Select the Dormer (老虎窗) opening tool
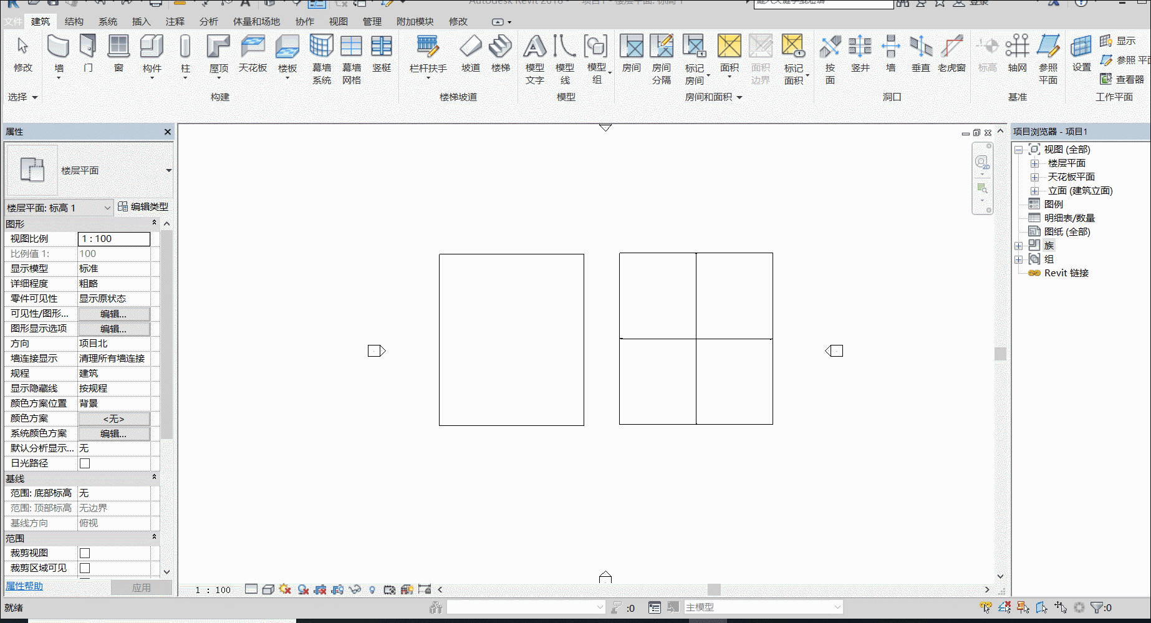 pyautogui.click(x=951, y=55)
